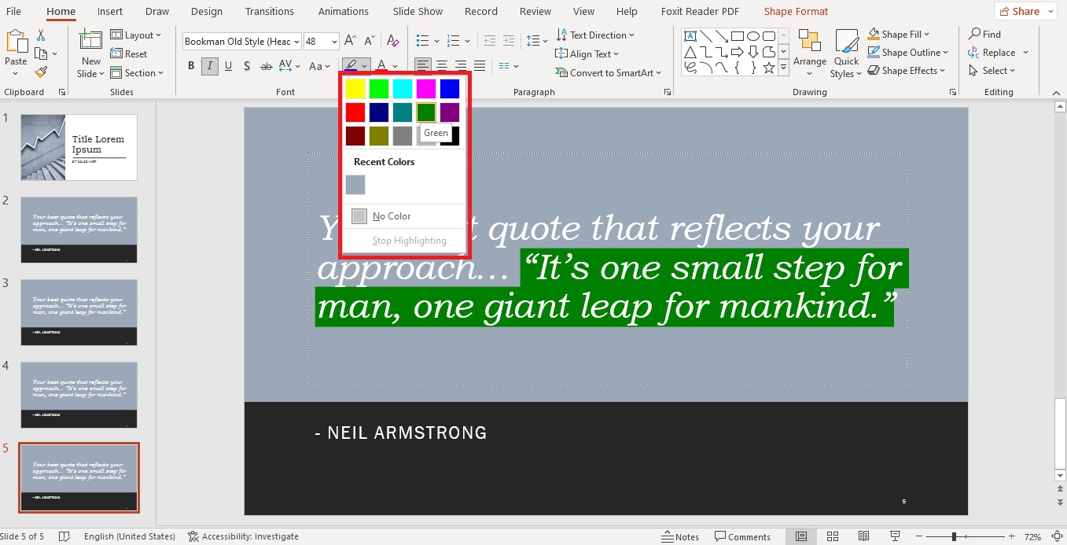Open the font size dropdown
The width and height of the screenshot is (1067, 545).
[x=333, y=41]
